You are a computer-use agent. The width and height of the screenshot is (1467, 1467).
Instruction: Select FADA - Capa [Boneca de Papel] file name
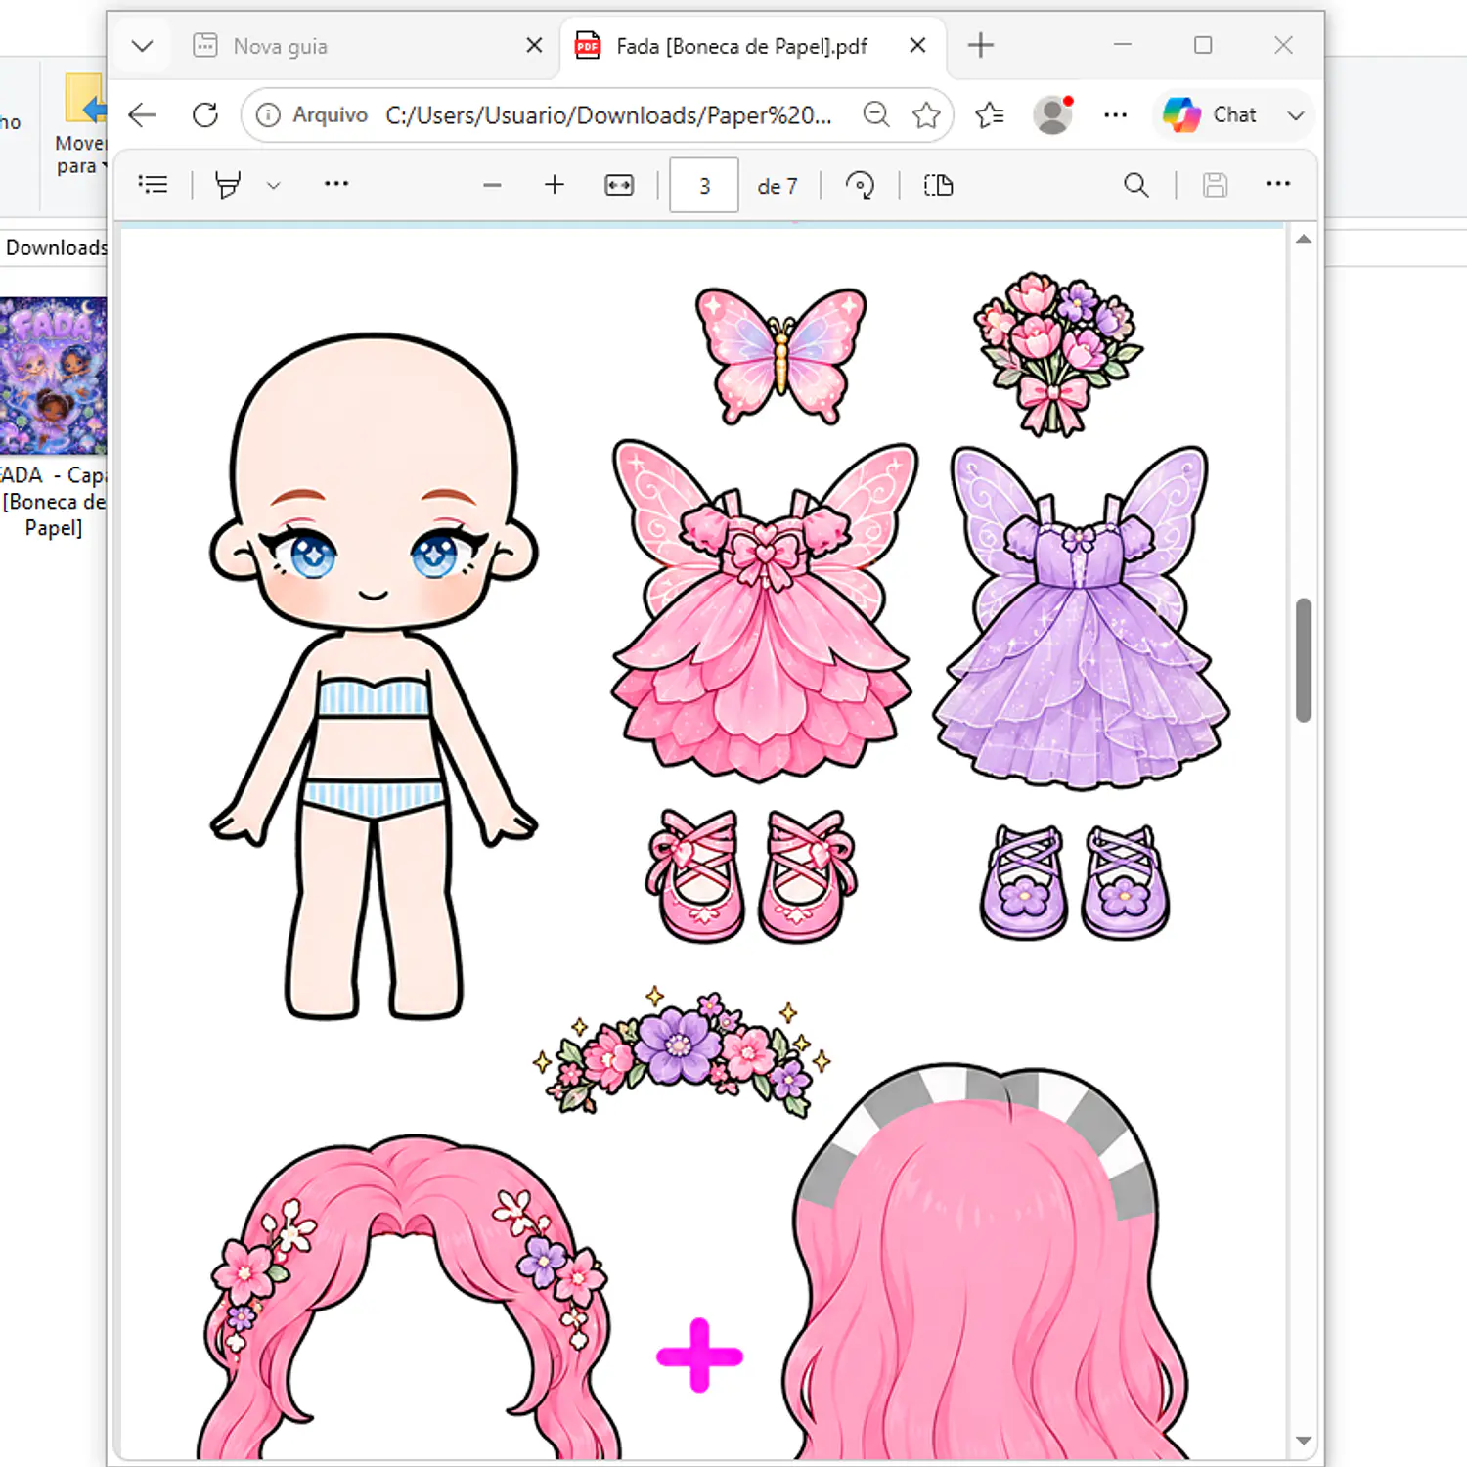pos(54,502)
